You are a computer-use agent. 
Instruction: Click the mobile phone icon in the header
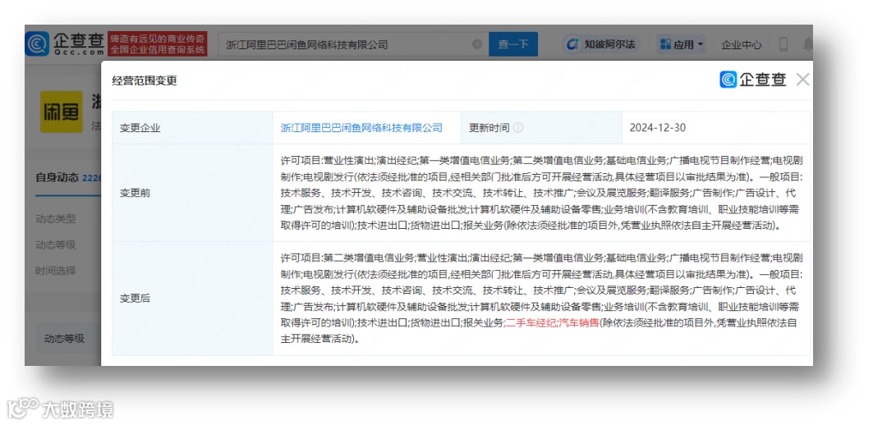coord(783,44)
